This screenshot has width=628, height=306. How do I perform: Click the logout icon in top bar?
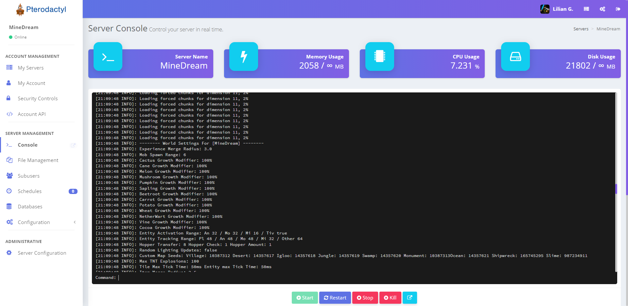(618, 9)
